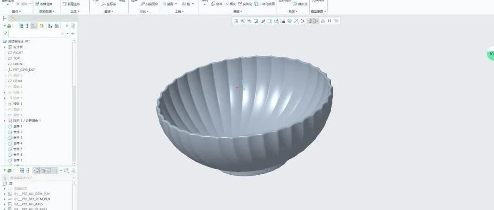Viewport: 494px width, 210px height.
Task: Click the Repaint icon in graphics toolbar
Action: (256, 21)
